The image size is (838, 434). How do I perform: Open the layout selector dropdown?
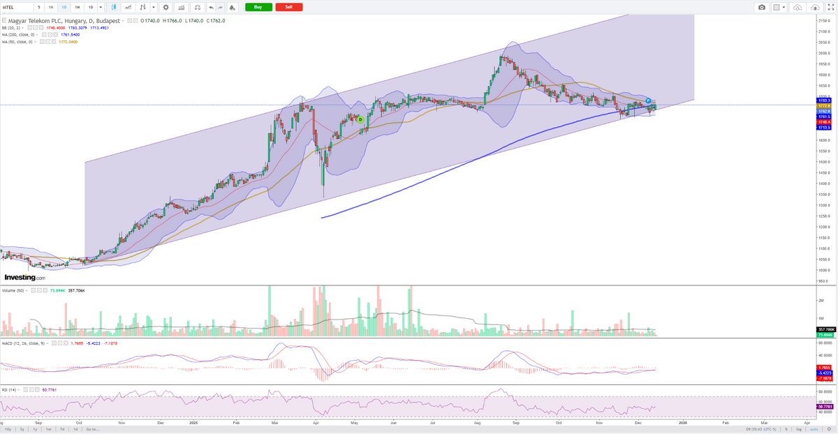778,7
